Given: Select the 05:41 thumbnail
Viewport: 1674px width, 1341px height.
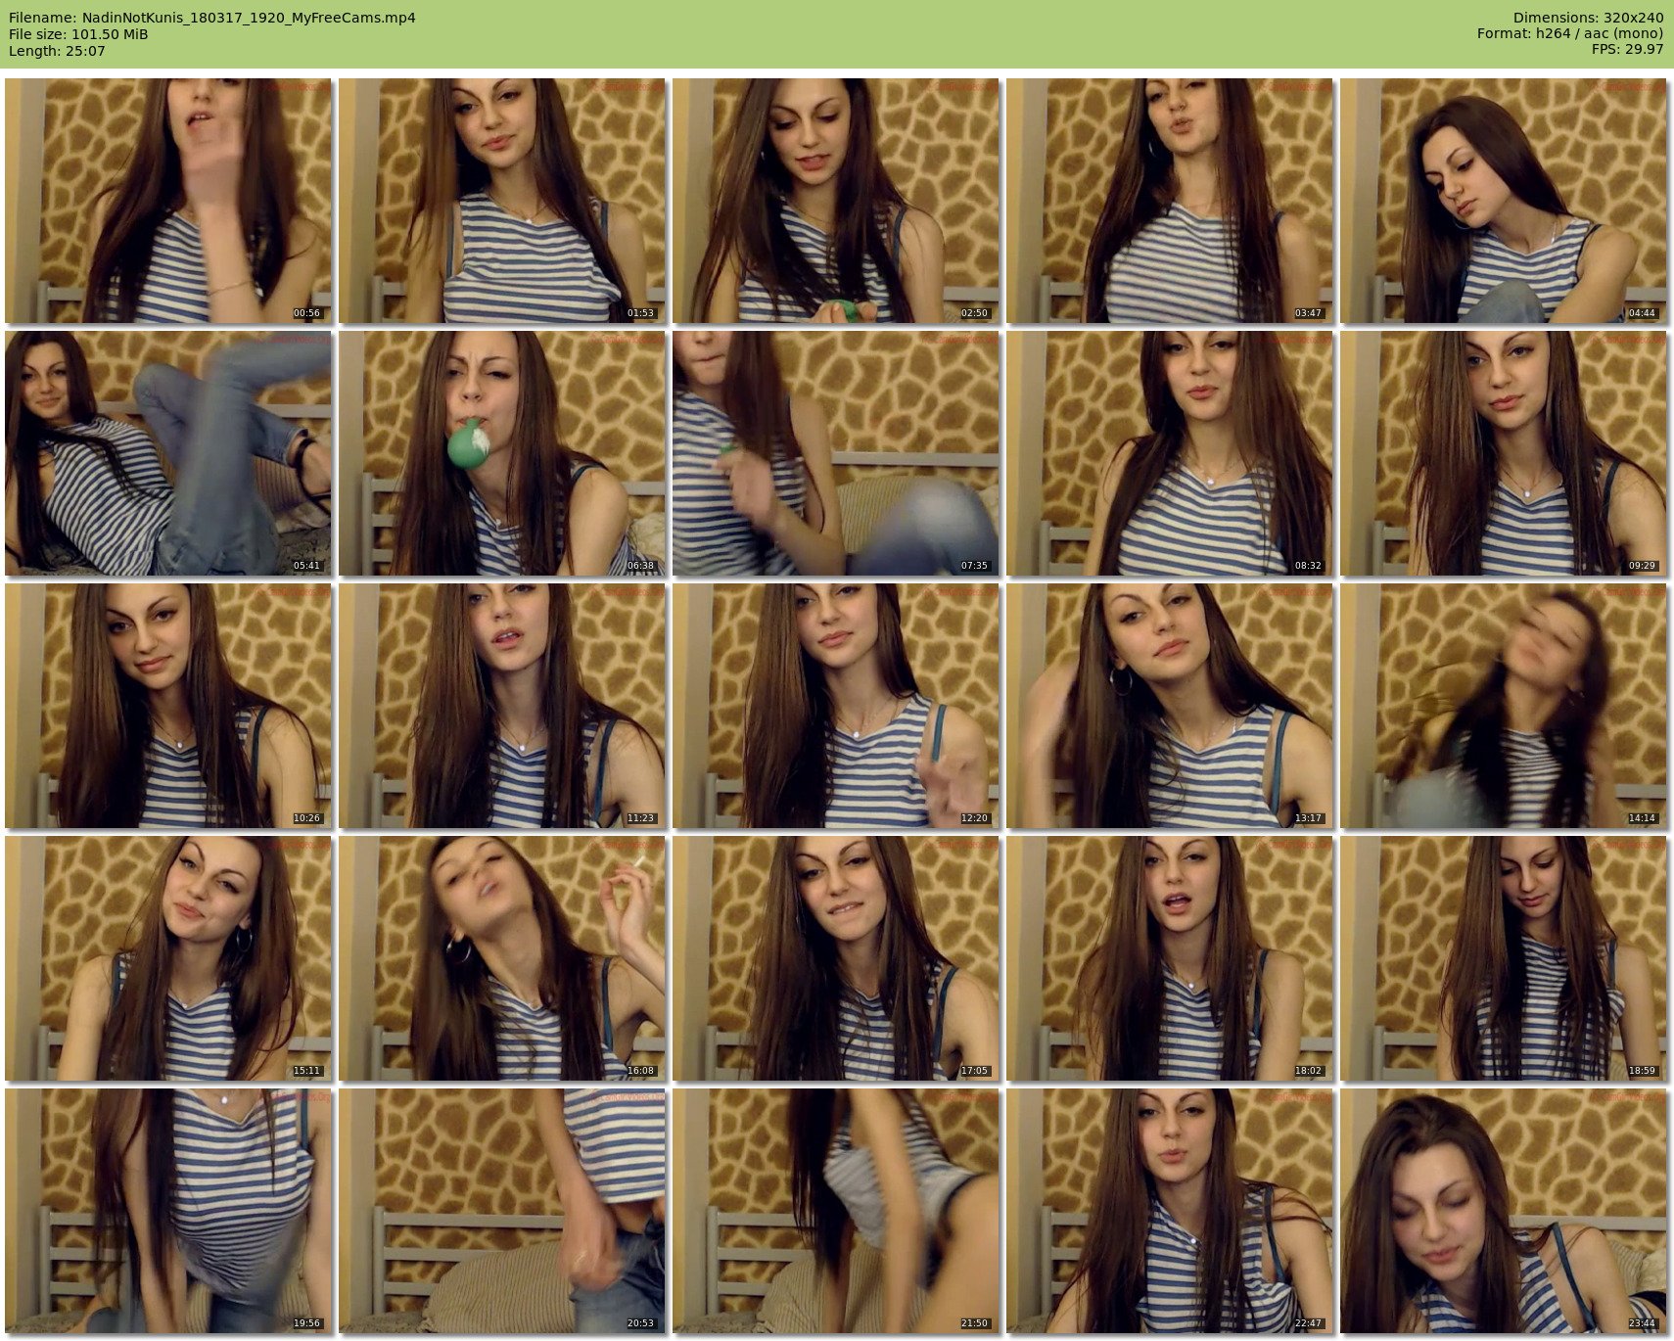Looking at the screenshot, I should pos(167,453).
